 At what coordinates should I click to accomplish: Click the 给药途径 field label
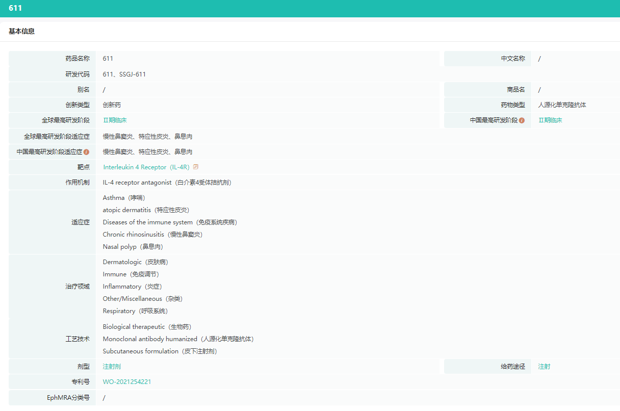513,367
